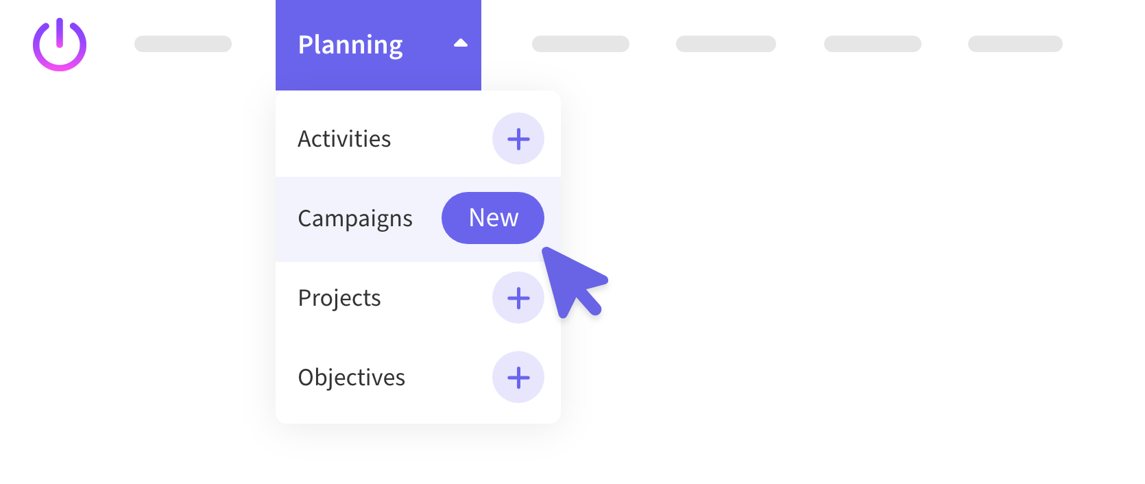
Task: Click the plus icon beside Projects
Action: 518,298
